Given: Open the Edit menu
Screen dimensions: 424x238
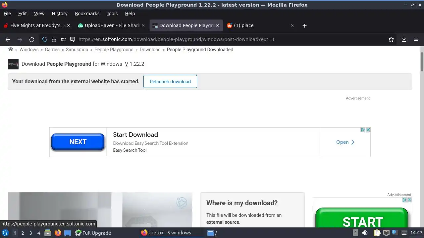Looking at the screenshot, I should [23, 14].
